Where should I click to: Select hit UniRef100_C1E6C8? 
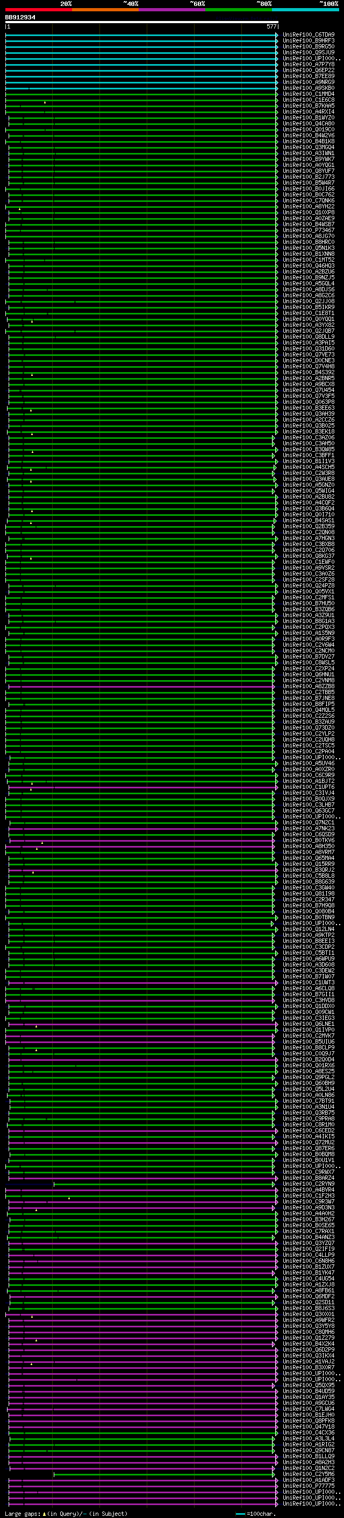click(309, 100)
